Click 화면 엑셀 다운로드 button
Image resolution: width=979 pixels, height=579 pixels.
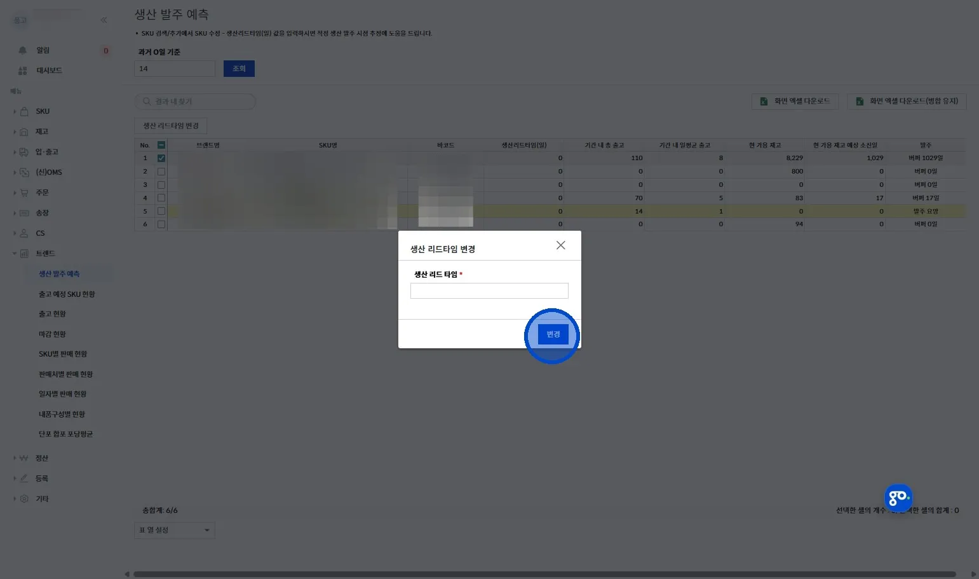[795, 102]
